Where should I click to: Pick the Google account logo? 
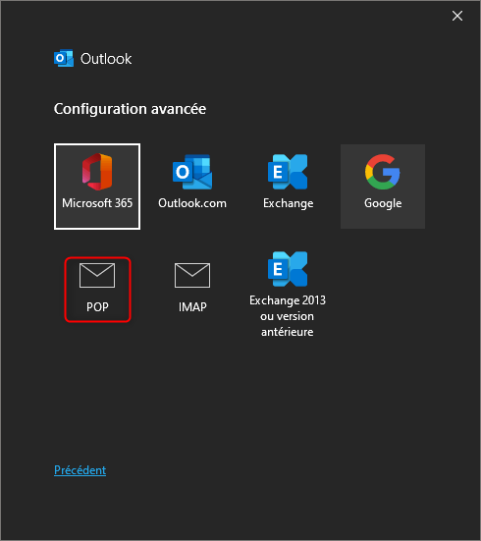(x=382, y=172)
